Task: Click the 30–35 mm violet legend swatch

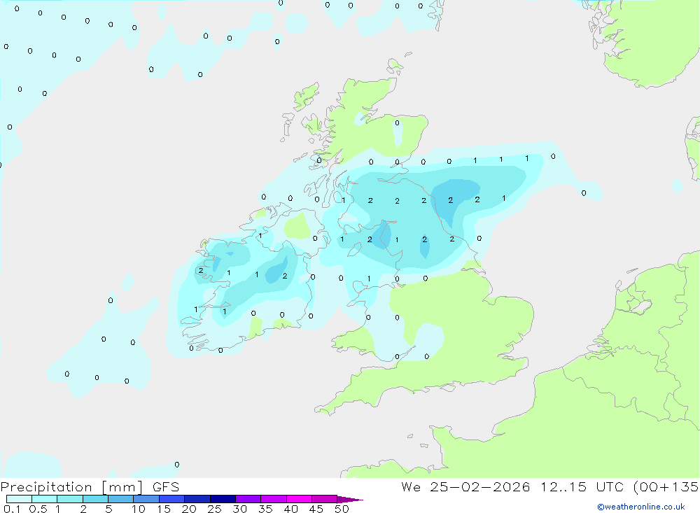Action: click(x=248, y=499)
